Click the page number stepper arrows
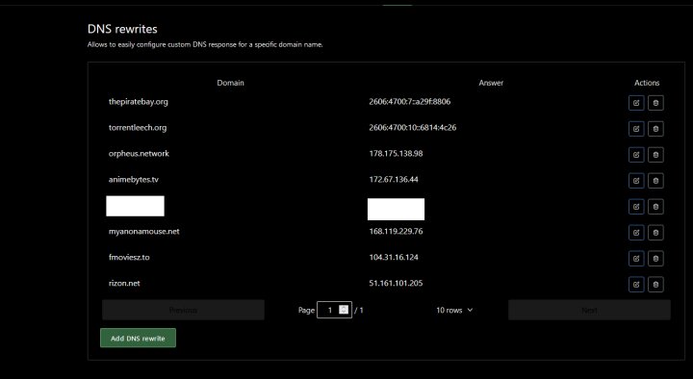This screenshot has width=693, height=379. (344, 310)
